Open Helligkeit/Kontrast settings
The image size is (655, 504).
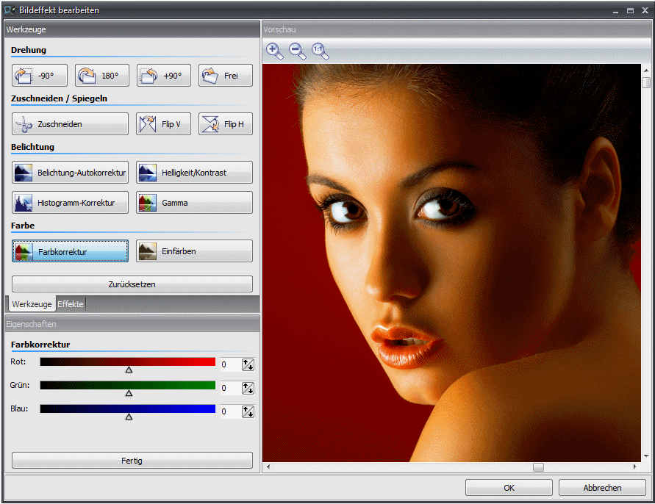coord(194,173)
